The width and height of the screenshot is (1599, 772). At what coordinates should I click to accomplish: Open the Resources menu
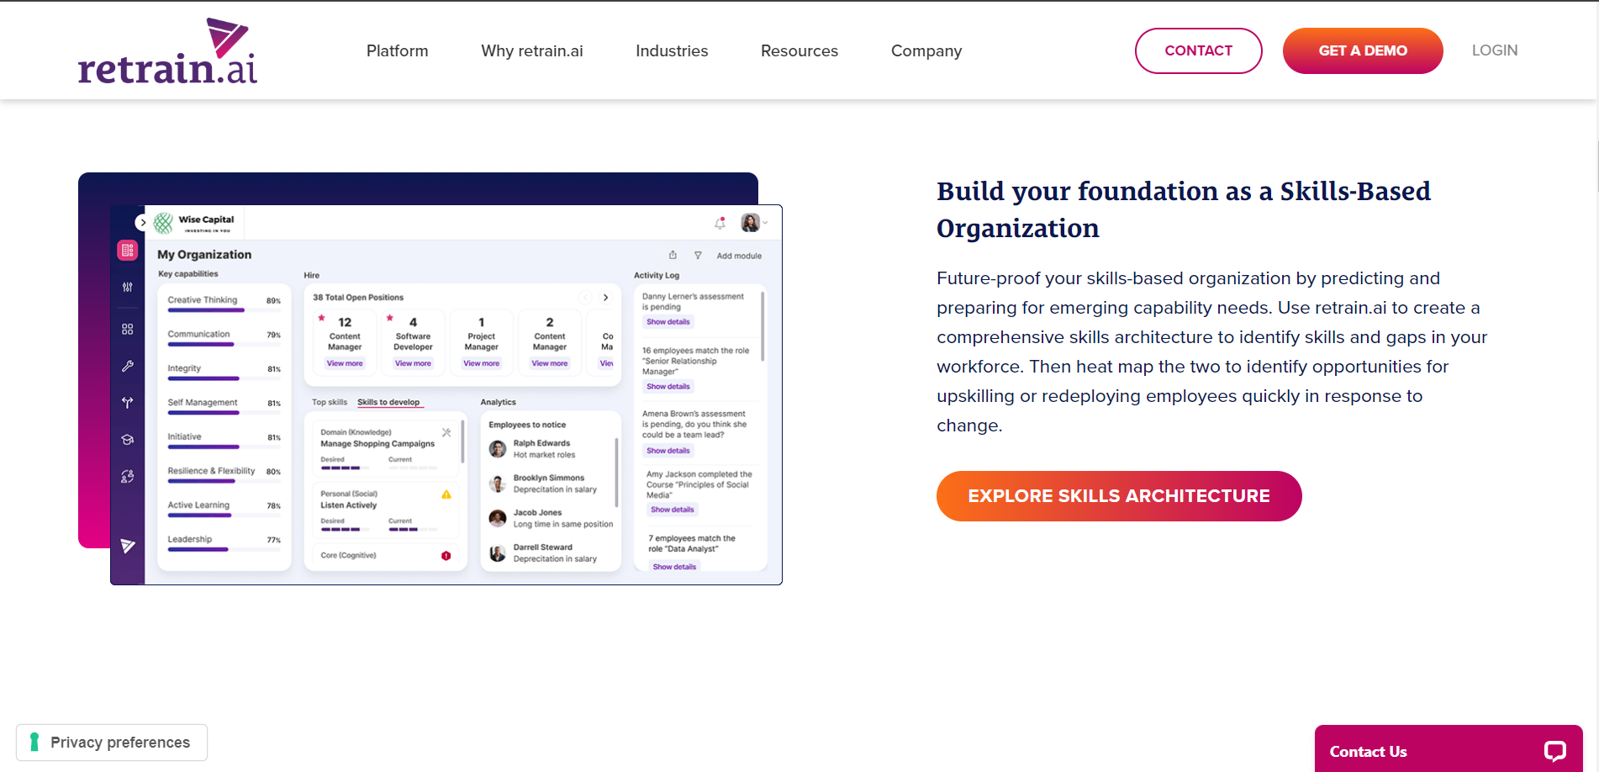pos(799,50)
